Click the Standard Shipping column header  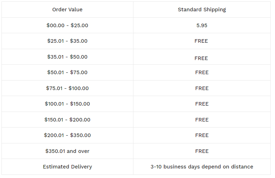pyautogui.click(x=202, y=10)
